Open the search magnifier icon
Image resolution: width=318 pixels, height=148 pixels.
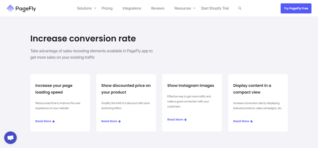pos(240,8)
